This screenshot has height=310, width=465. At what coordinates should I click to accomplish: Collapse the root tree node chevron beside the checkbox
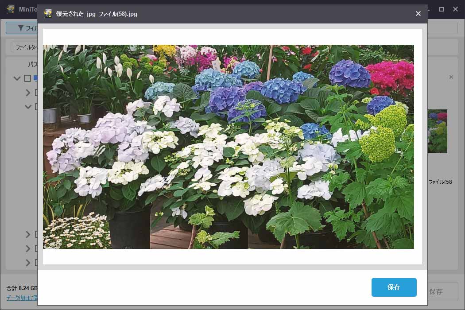coord(17,78)
